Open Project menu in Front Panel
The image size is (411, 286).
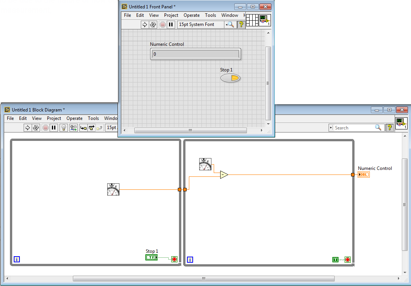(x=171, y=15)
